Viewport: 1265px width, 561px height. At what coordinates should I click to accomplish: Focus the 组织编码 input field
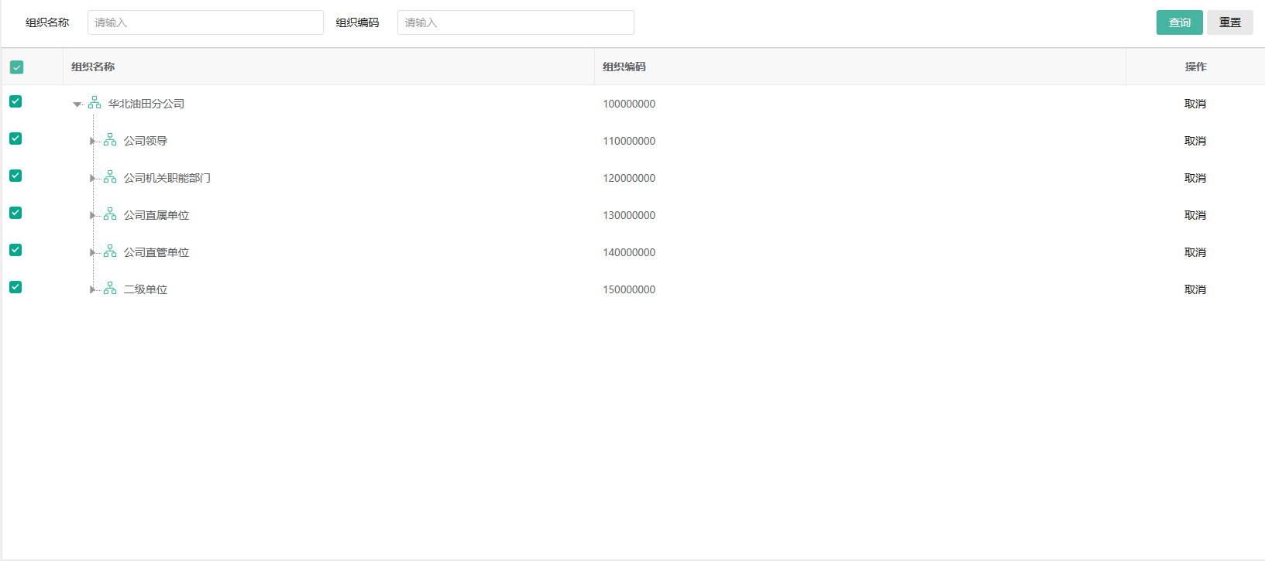(x=515, y=22)
